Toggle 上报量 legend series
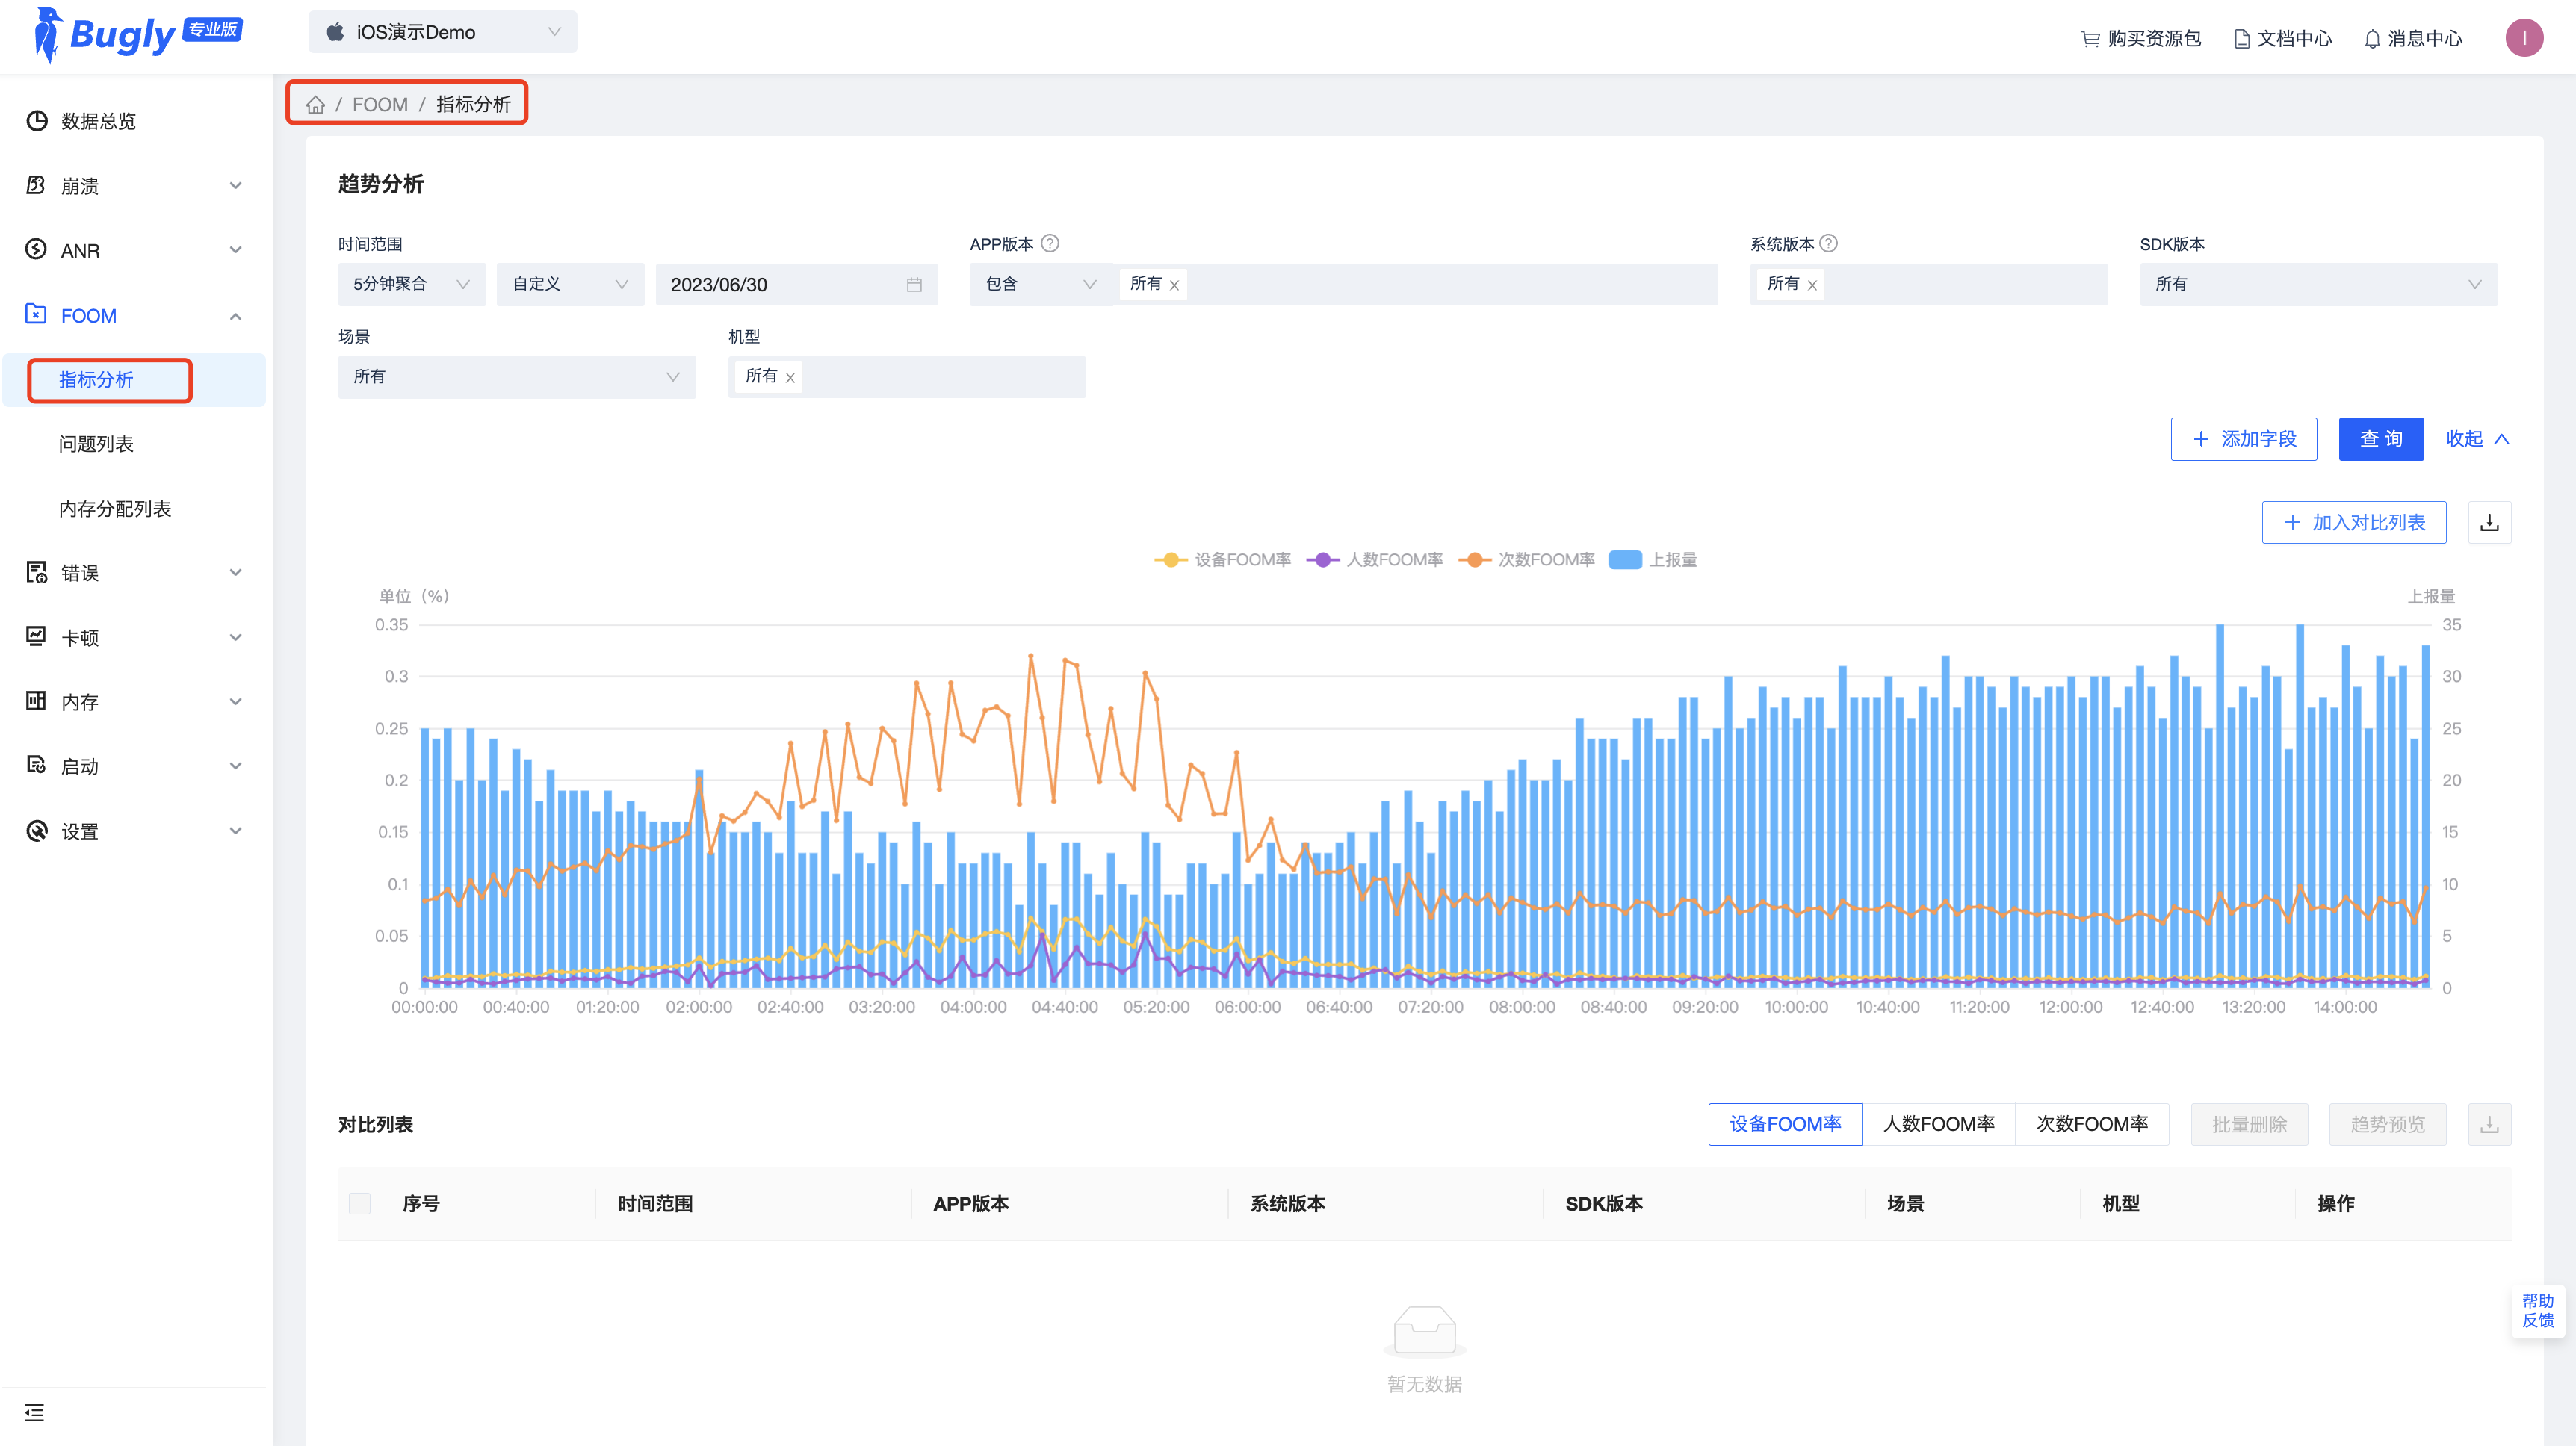 pyautogui.click(x=1653, y=560)
